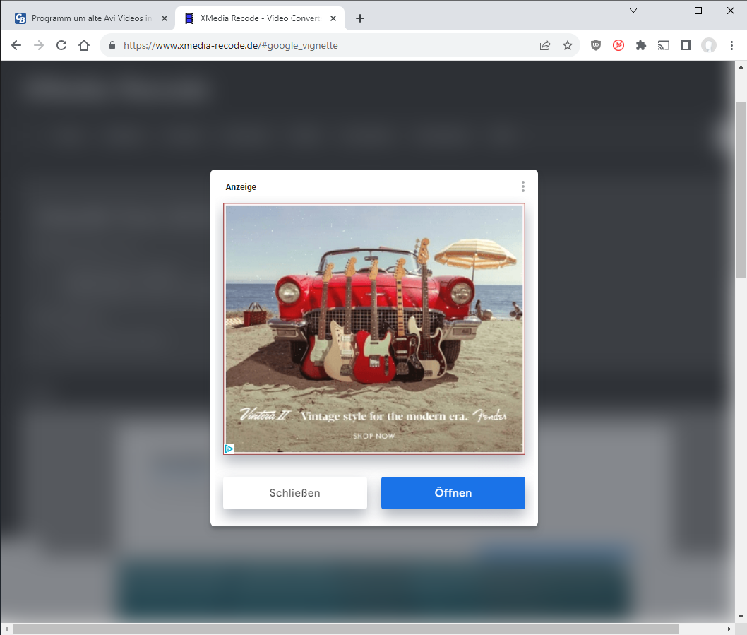Screen dimensions: 747x635
Task: Open the uBlock Origin shield extension
Action: click(x=595, y=45)
